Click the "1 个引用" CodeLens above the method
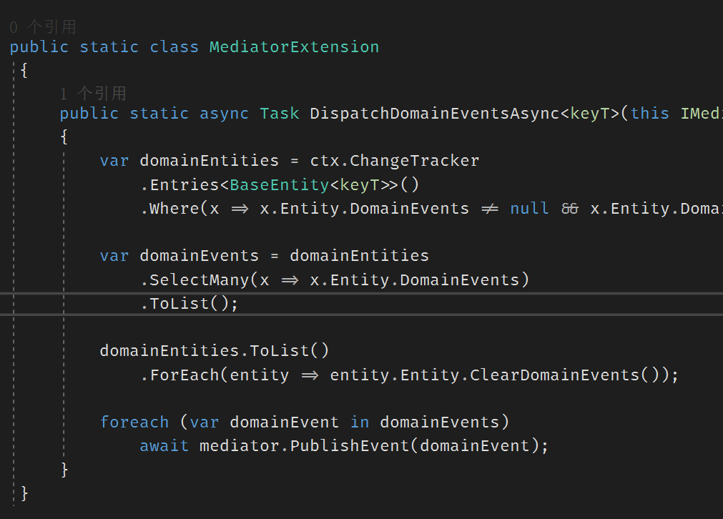Viewport: 723px width, 519px height. (x=93, y=93)
